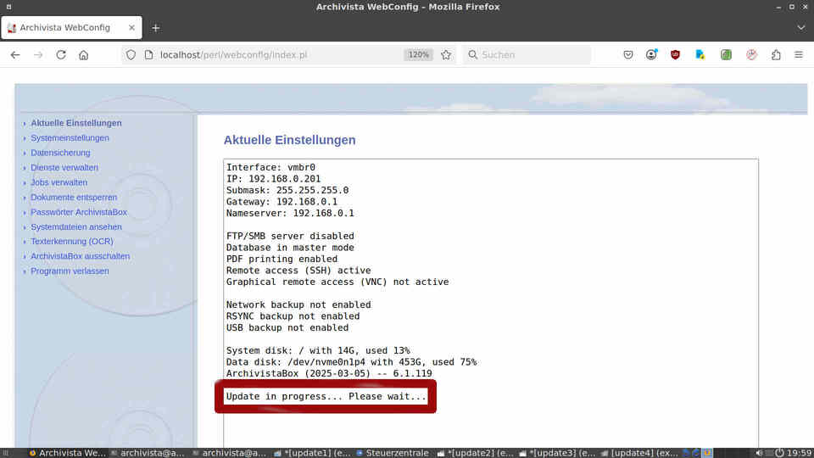Image resolution: width=814 pixels, height=458 pixels.
Task: Open the extensions puzzle menu
Action: pyautogui.click(x=776, y=54)
